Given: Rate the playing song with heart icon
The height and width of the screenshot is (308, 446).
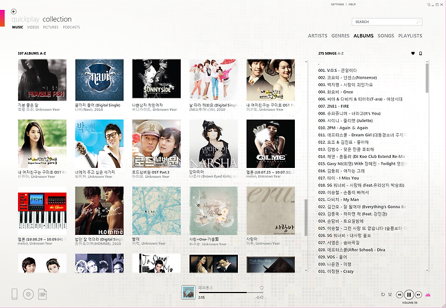Looking at the screenshot, I should point(261,288).
